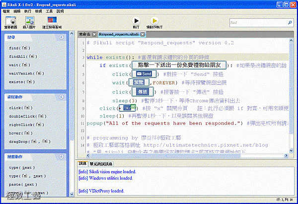Click the '# Sikuli script' comment on line 1
The image size is (298, 204).
click(x=160, y=43)
